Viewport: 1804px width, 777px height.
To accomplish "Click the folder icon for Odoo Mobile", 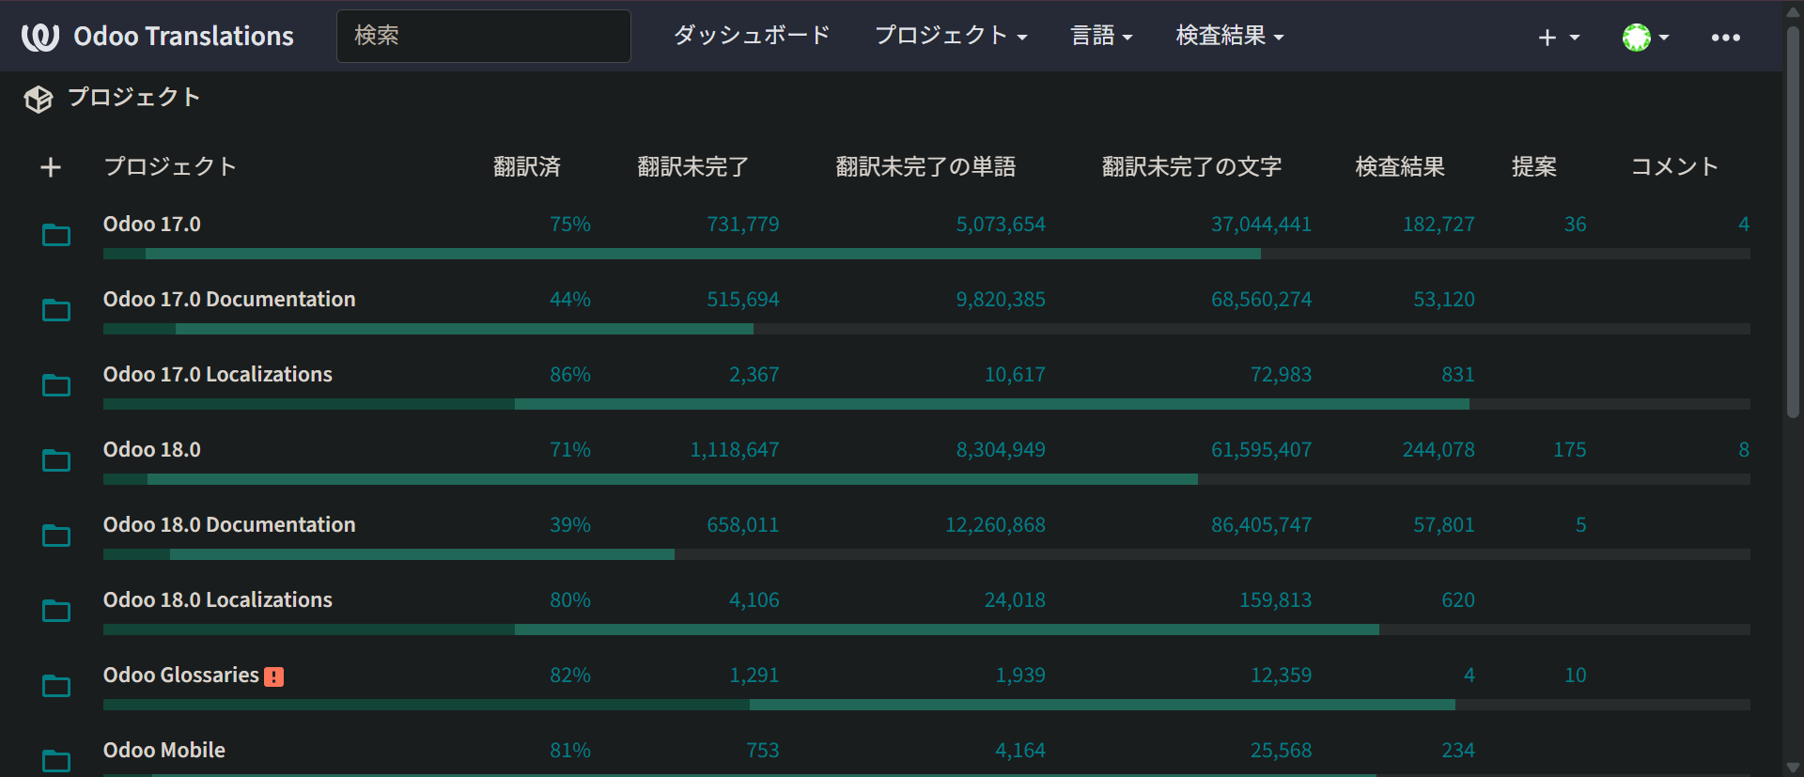I will point(56,761).
